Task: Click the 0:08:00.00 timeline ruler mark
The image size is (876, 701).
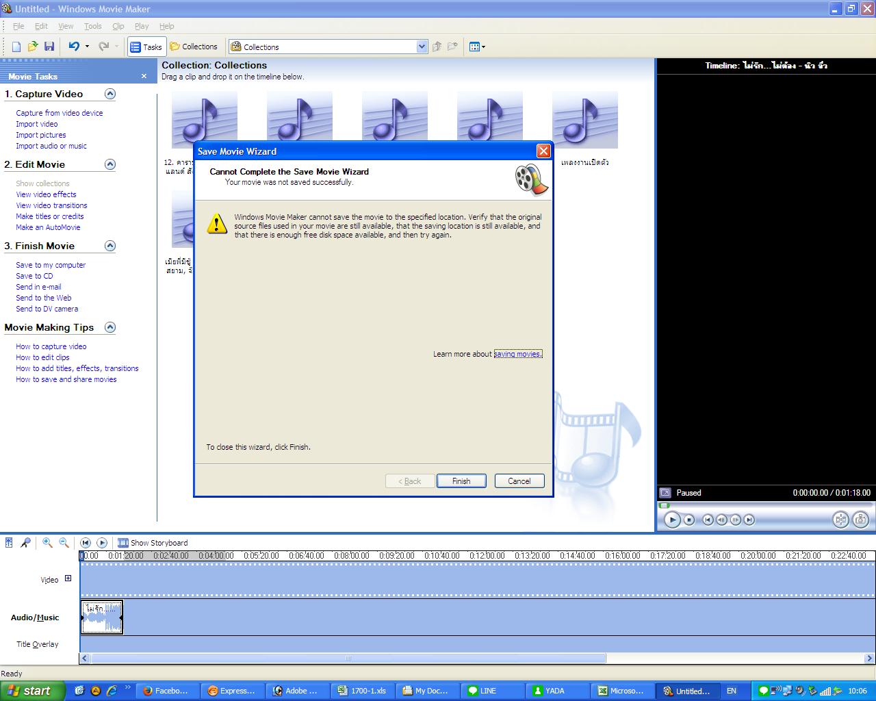Action: (x=352, y=556)
